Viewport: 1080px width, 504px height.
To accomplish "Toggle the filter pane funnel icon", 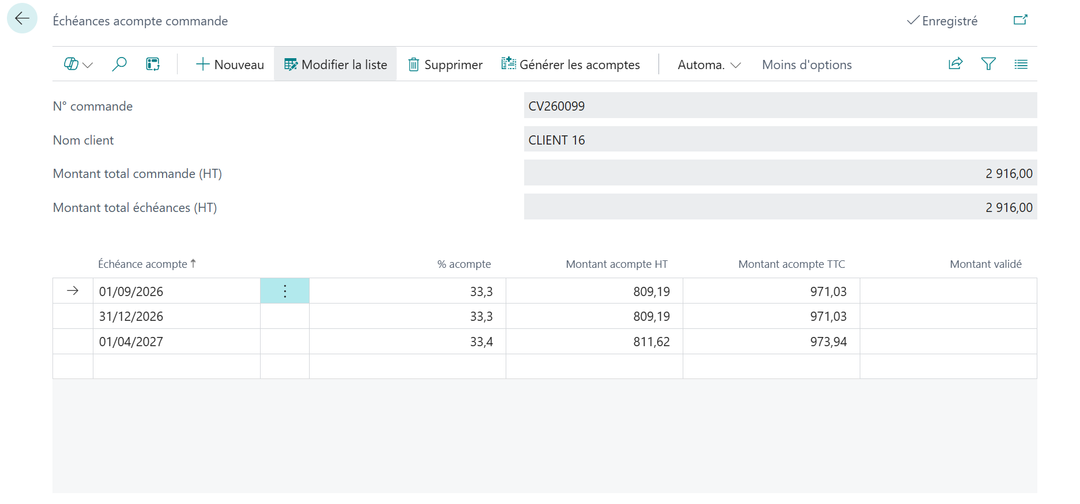I will coord(988,64).
